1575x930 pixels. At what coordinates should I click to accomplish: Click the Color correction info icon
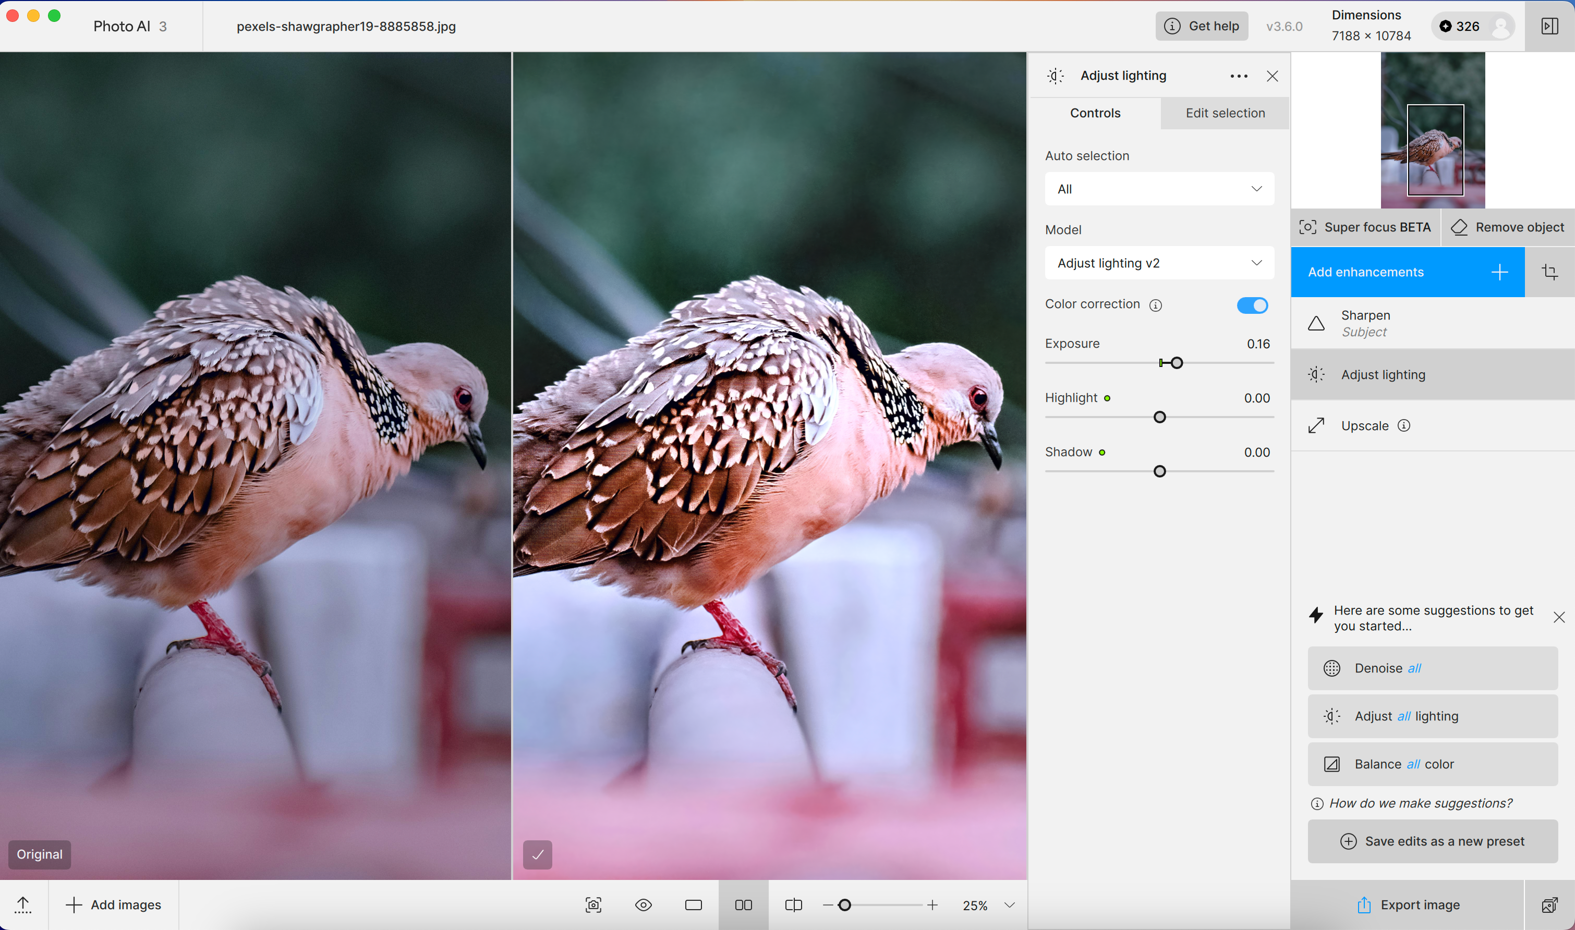tap(1156, 305)
